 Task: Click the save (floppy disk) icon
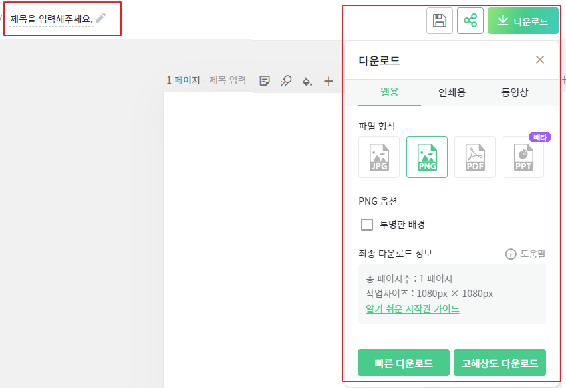(439, 20)
